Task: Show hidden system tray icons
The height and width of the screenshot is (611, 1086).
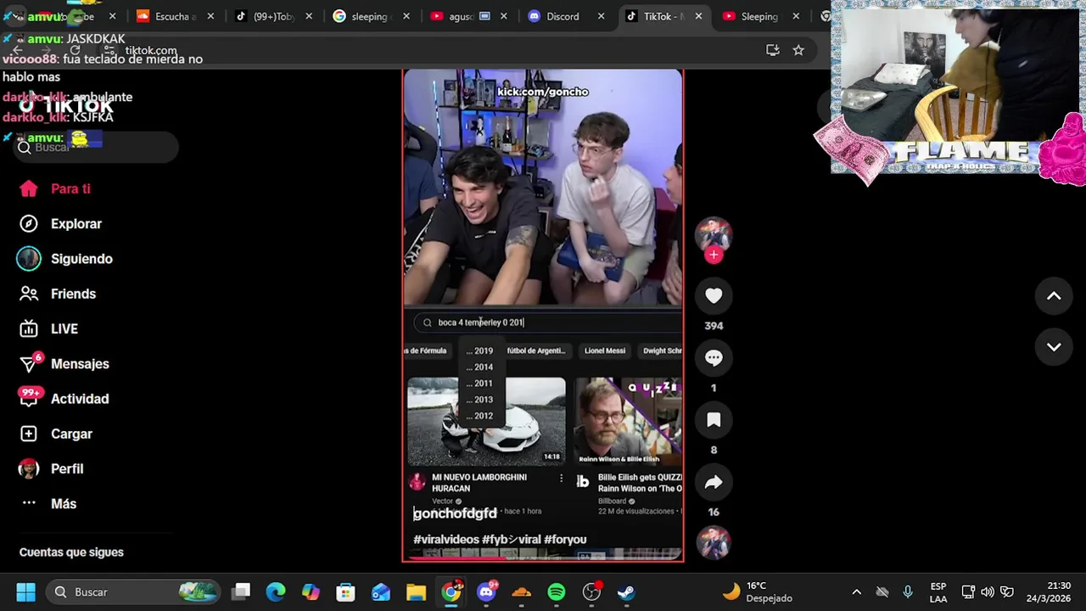Action: click(x=856, y=591)
